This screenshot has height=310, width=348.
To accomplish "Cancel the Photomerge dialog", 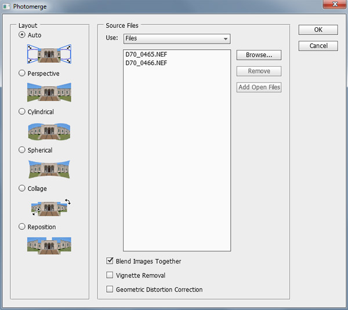I will 318,46.
